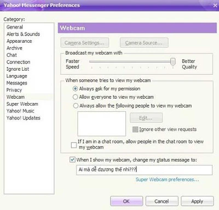The height and width of the screenshot is (210, 219).
Task: Select Ignore List in the categories
Action: (x=18, y=69)
